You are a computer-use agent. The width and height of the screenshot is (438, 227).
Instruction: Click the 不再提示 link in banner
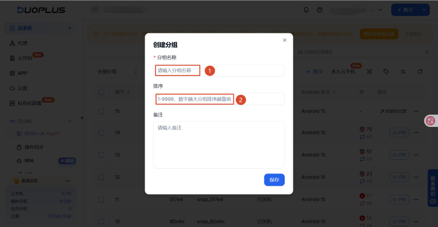[x=414, y=34]
